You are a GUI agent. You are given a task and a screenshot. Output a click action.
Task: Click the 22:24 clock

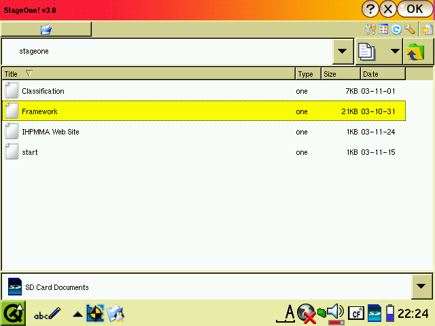coord(413,314)
